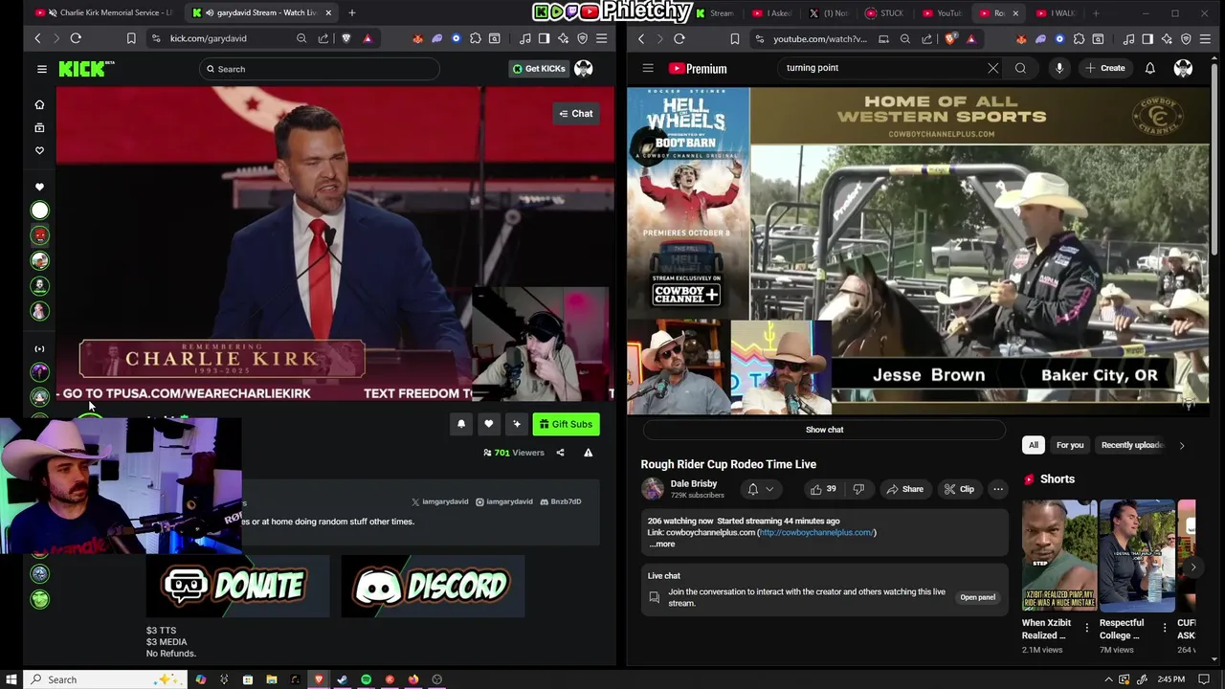The height and width of the screenshot is (689, 1225).
Task: Click the Show chat button
Action: tap(824, 430)
